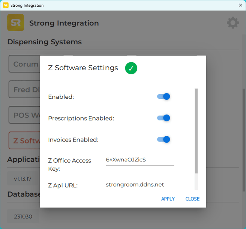Click the v1.13.17 version text
Screen dimensions: 246x229
click(23, 179)
